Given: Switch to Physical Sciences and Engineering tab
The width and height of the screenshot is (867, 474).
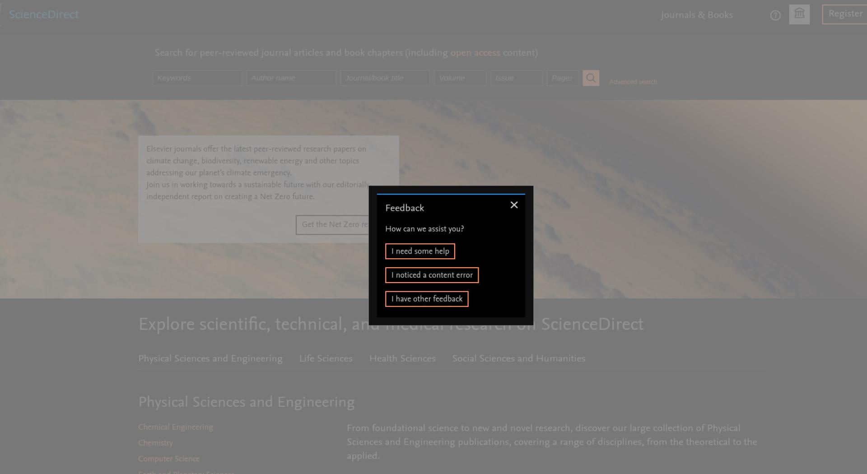Looking at the screenshot, I should coord(210,359).
